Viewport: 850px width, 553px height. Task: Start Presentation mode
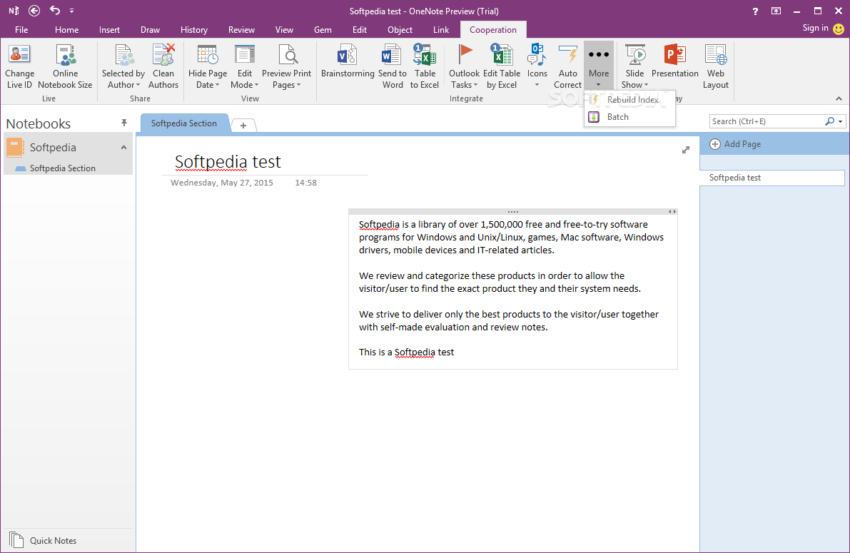pyautogui.click(x=675, y=62)
